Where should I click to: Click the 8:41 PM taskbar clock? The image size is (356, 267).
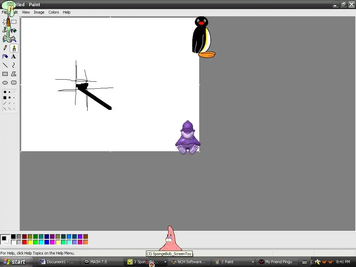pos(343,262)
